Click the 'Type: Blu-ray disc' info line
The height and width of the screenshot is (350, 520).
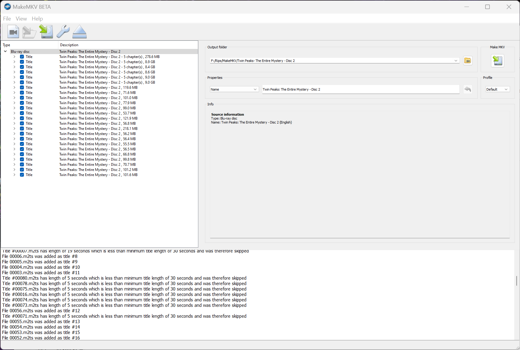pyautogui.click(x=224, y=118)
